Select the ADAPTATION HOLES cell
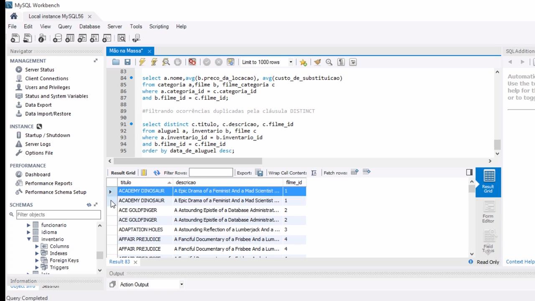 click(145, 230)
